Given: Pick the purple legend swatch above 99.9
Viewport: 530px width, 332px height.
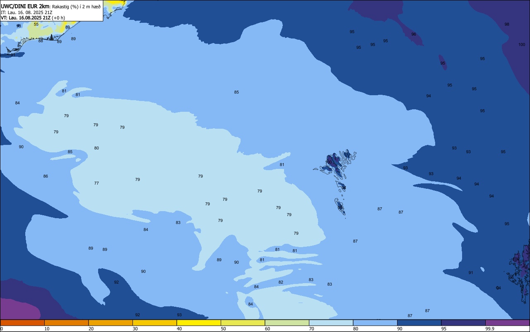Looking at the screenshot, I should click(x=507, y=322).
